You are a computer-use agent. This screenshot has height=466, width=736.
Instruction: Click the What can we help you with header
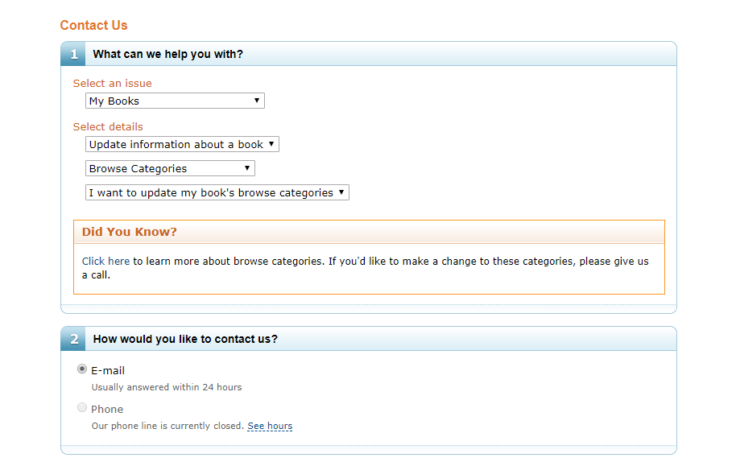167,55
